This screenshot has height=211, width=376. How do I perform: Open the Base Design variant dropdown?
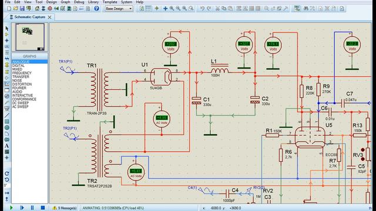point(119,9)
